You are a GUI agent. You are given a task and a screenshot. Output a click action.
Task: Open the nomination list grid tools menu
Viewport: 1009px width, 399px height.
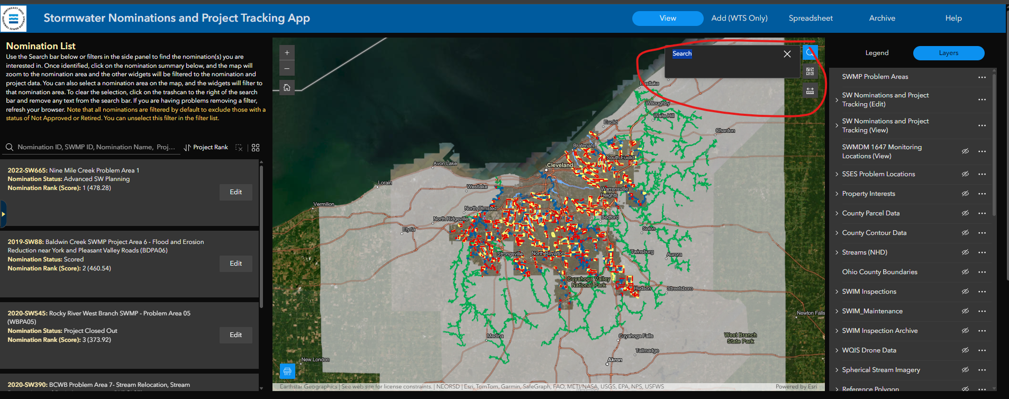(256, 148)
